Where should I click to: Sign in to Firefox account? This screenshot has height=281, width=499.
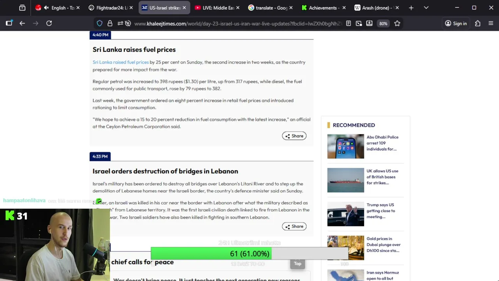tap(456, 23)
